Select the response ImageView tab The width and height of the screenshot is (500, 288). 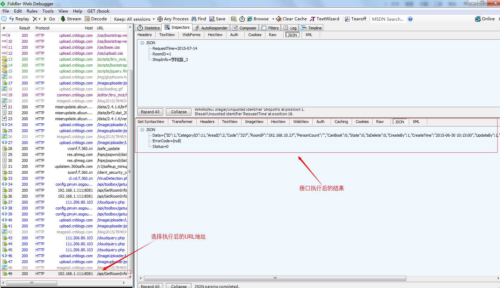(254, 122)
